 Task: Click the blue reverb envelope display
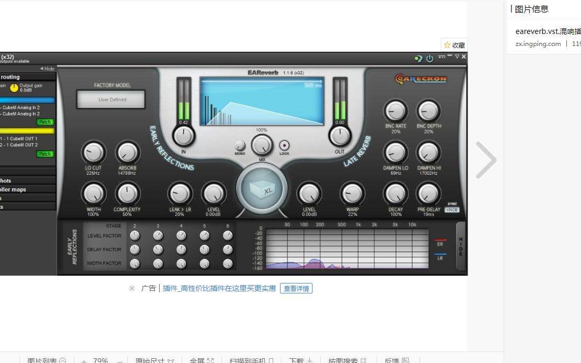pos(262,101)
